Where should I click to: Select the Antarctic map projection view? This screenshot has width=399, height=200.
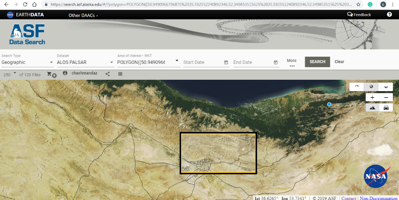pos(386,87)
